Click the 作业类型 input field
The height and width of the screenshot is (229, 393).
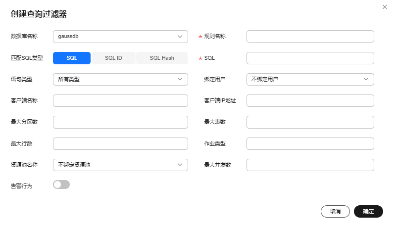click(310, 143)
